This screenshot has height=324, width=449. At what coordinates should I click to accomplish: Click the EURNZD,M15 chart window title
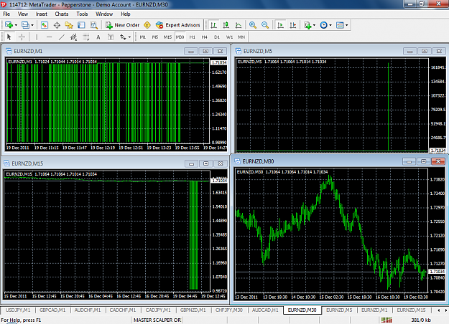click(x=27, y=163)
